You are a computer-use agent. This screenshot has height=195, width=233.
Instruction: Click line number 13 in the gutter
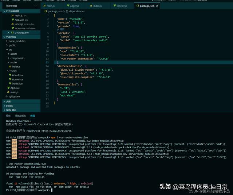pos(47,62)
